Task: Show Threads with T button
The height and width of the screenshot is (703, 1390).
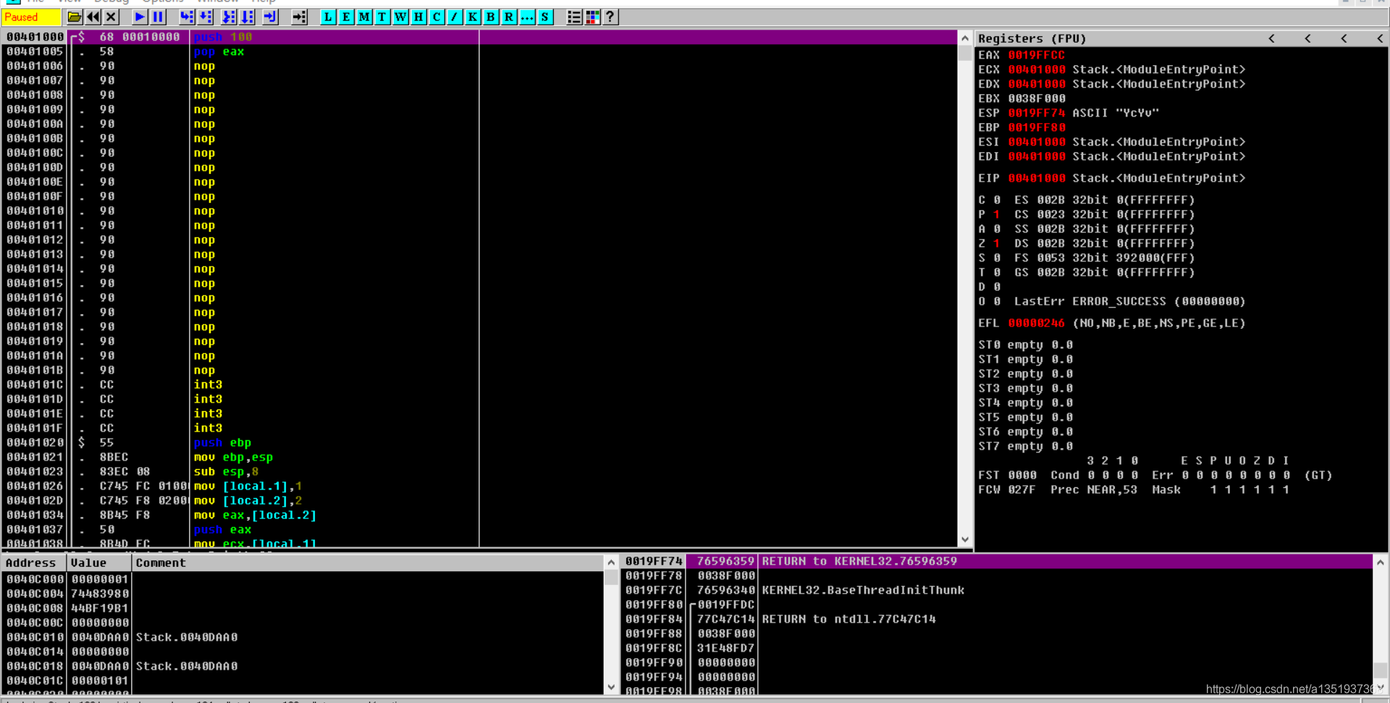Action: click(x=382, y=17)
